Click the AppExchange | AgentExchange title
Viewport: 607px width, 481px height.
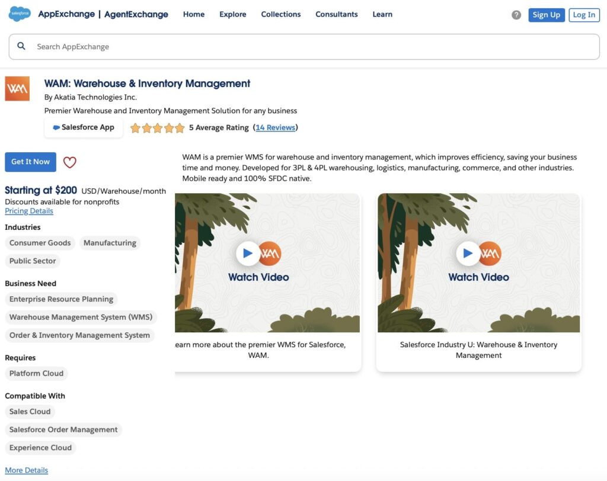click(103, 14)
